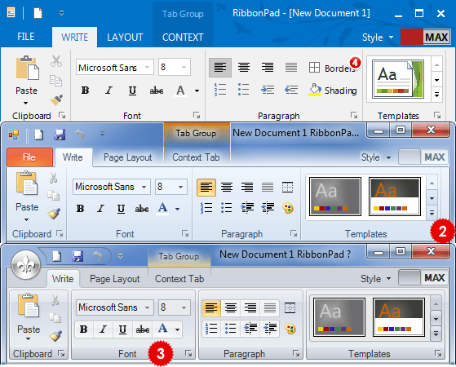Open quick access customize arrow in bottom window
456x367 pixels.
pyautogui.click(x=120, y=256)
